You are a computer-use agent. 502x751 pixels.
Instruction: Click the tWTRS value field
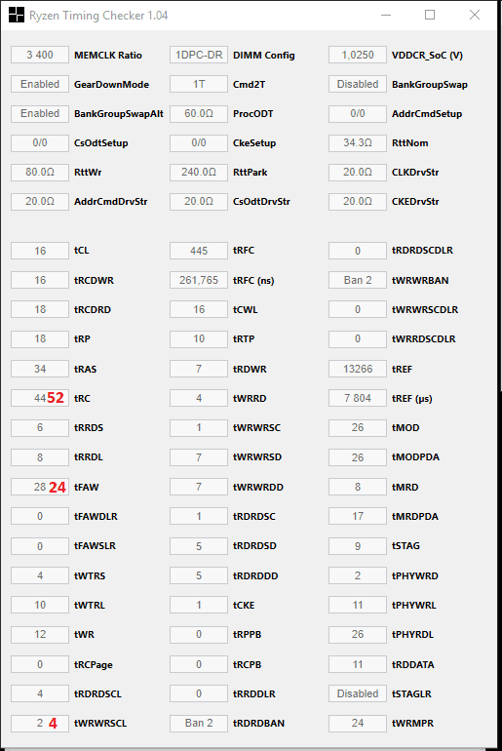pos(40,575)
